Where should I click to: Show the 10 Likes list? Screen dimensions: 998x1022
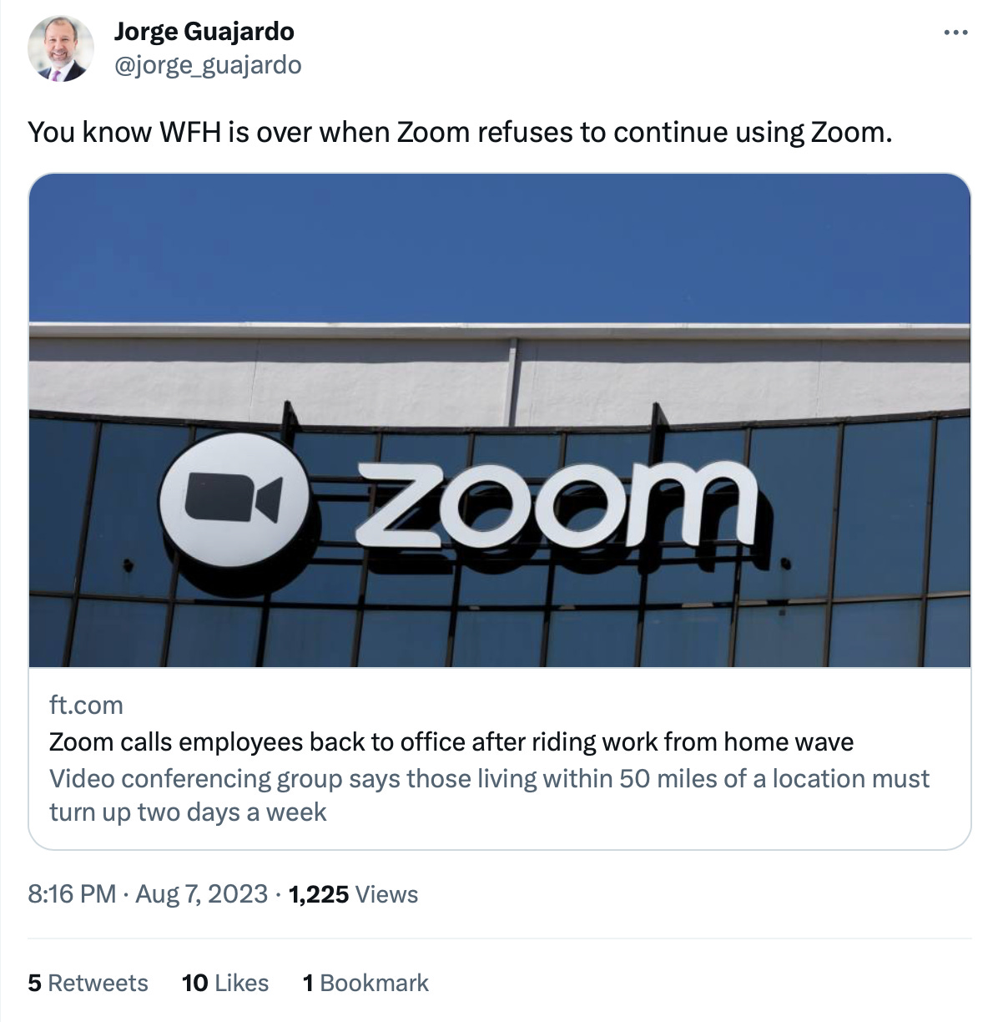pos(225,983)
